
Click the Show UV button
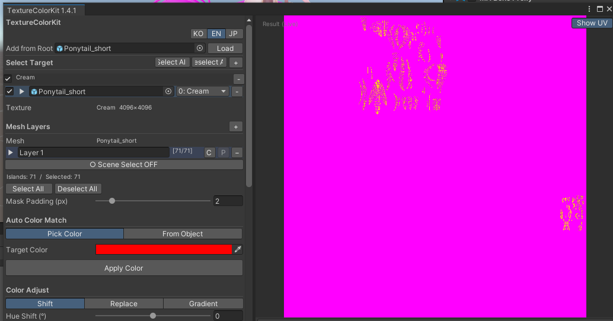point(592,23)
